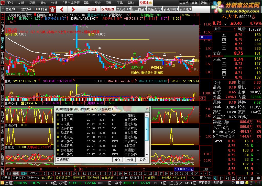The height and width of the screenshot is (186, 262).
Task: Click the plus zoom button beside 日线 row
Action: click(x=201, y=173)
